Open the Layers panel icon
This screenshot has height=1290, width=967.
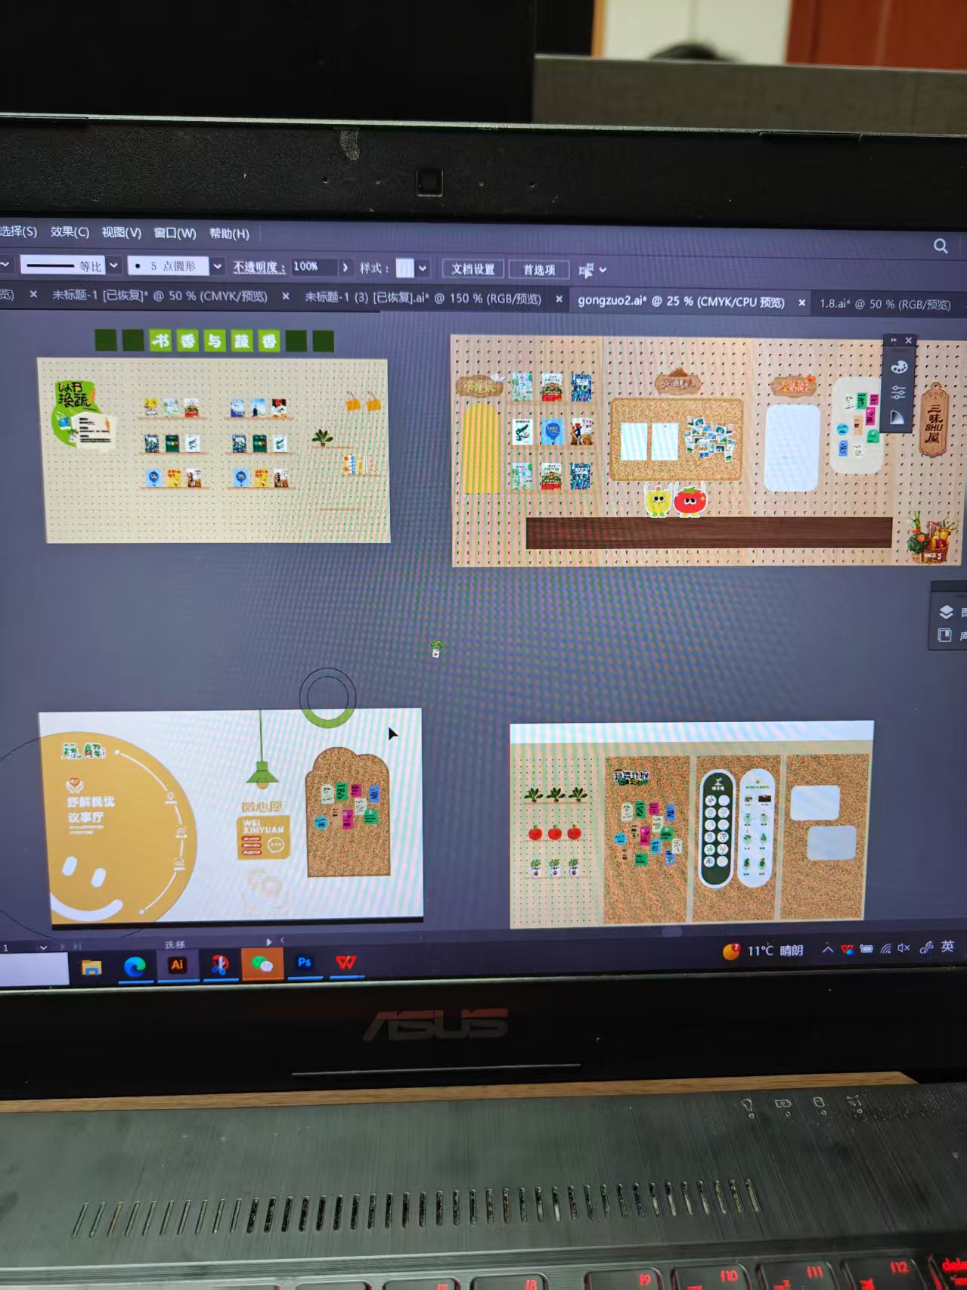(x=946, y=612)
